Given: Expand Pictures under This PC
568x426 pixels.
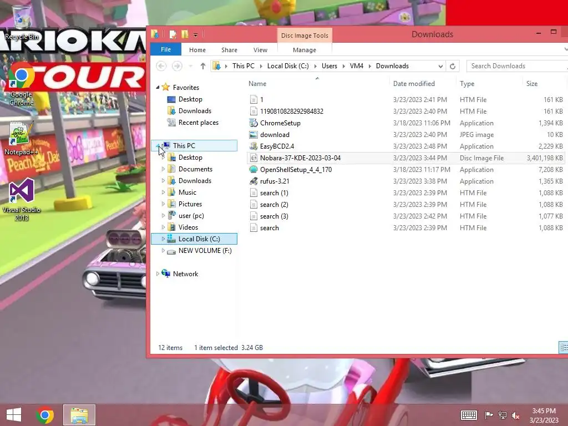Looking at the screenshot, I should coord(163,204).
